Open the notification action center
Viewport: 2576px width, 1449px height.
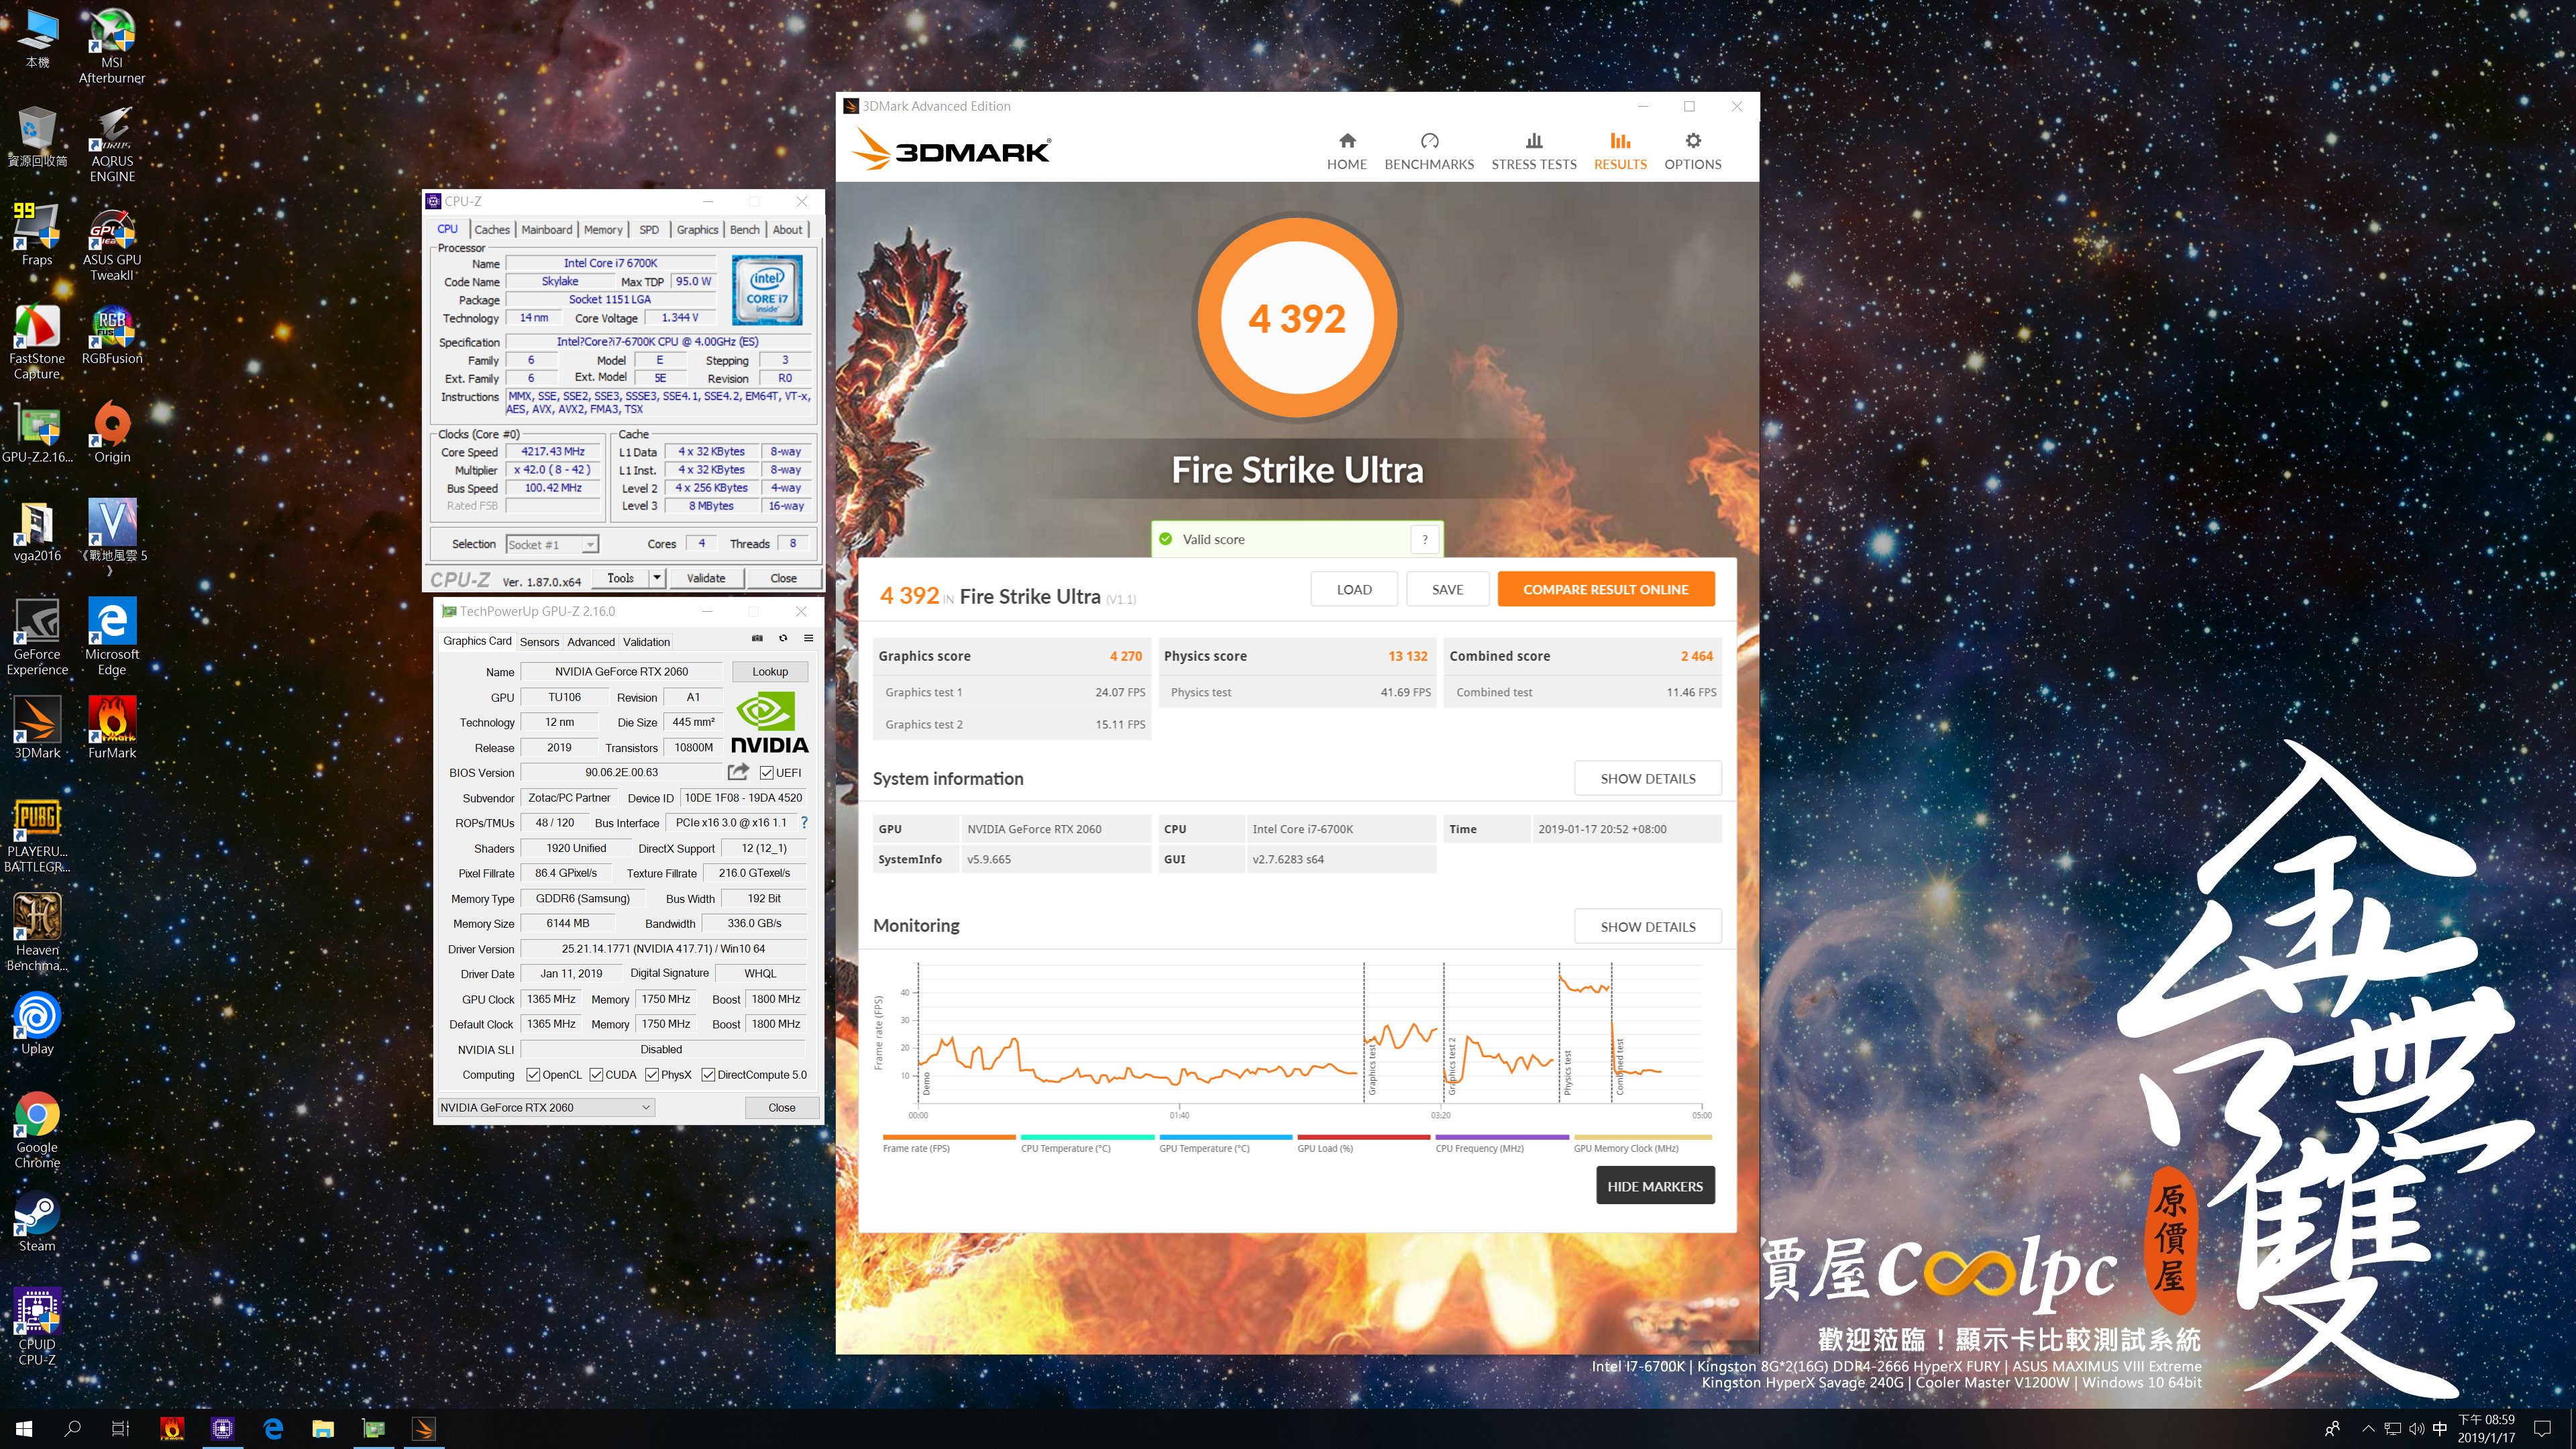coord(2543,1429)
